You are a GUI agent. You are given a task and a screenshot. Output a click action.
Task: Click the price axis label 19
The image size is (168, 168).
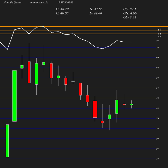(x=158, y=159)
